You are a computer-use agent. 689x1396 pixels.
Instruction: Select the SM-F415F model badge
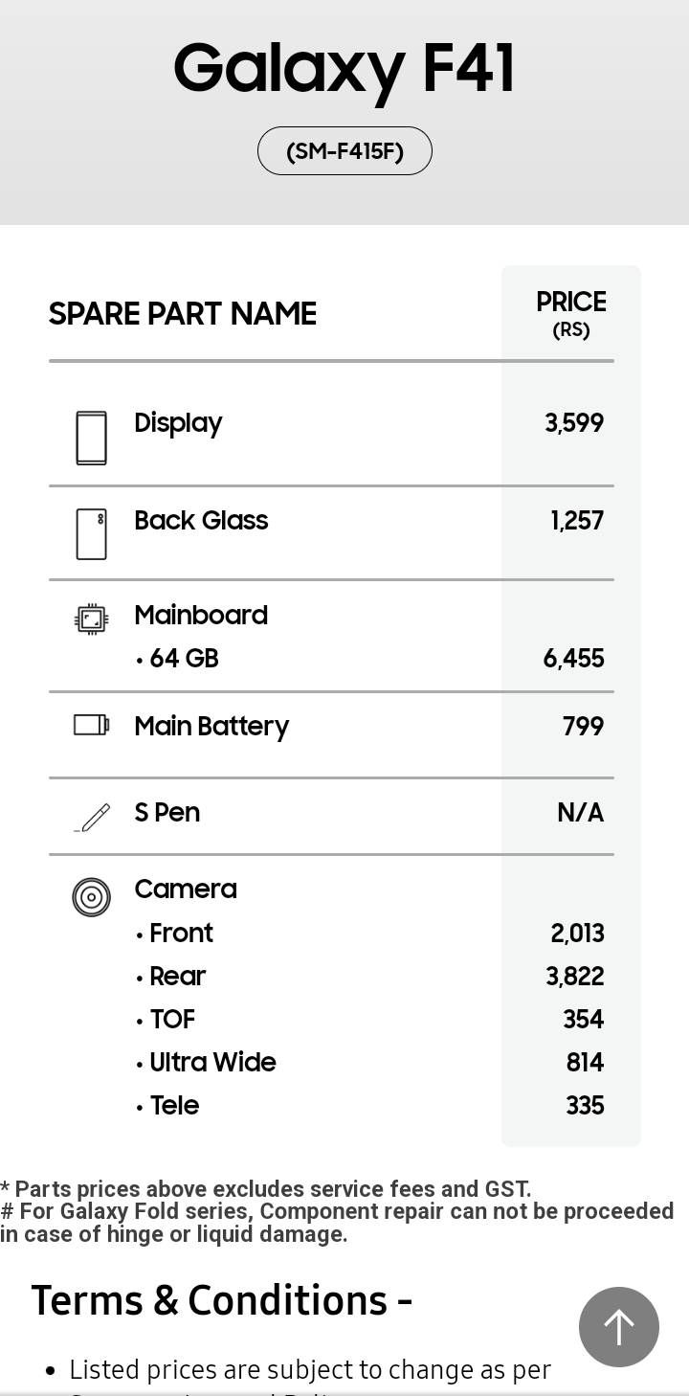(x=344, y=151)
